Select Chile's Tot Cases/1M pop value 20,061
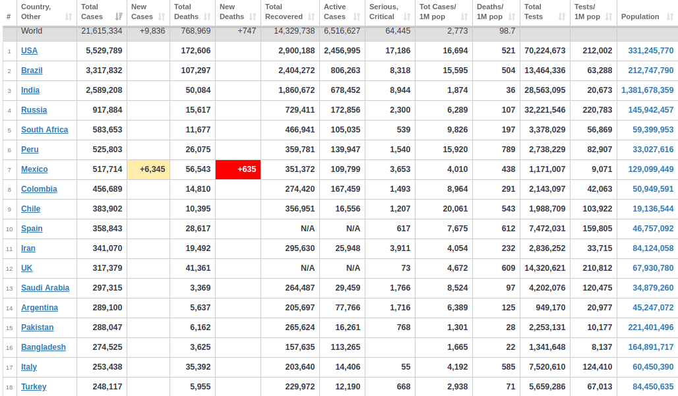The height and width of the screenshot is (396, 678). point(455,209)
